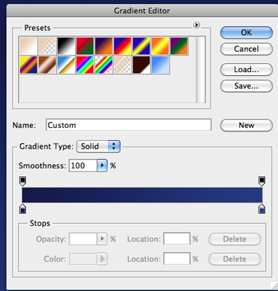Select the left dark-blue color stop
This screenshot has width=278, height=291.
point(22,208)
